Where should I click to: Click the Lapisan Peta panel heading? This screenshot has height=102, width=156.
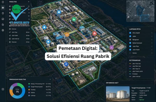[135, 29]
